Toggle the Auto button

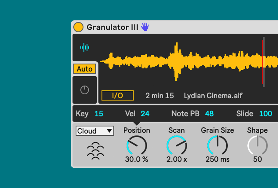85,69
